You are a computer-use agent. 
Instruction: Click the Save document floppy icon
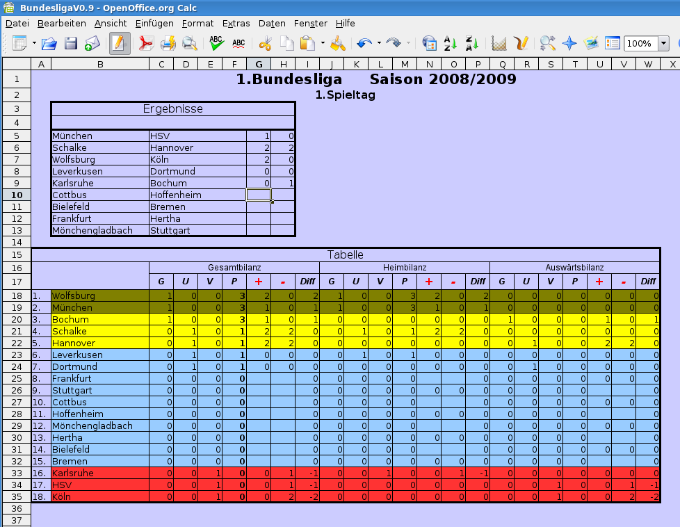(71, 44)
